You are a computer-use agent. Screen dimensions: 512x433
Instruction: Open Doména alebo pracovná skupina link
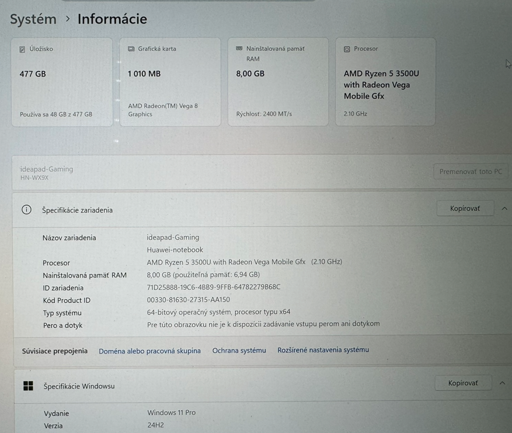pyautogui.click(x=149, y=351)
